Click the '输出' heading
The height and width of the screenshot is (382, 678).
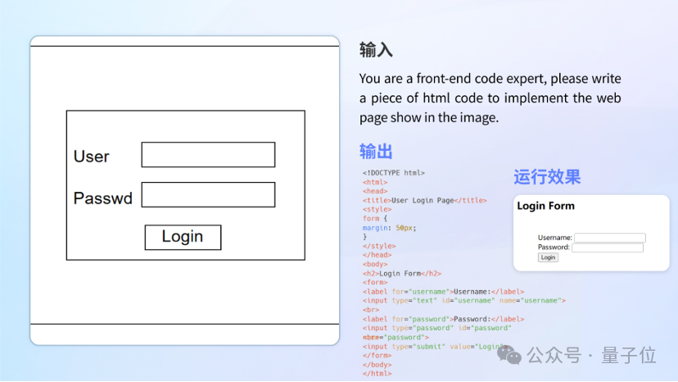pyautogui.click(x=376, y=152)
